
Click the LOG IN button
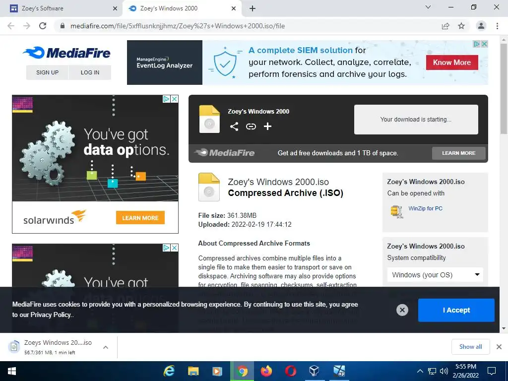point(90,72)
